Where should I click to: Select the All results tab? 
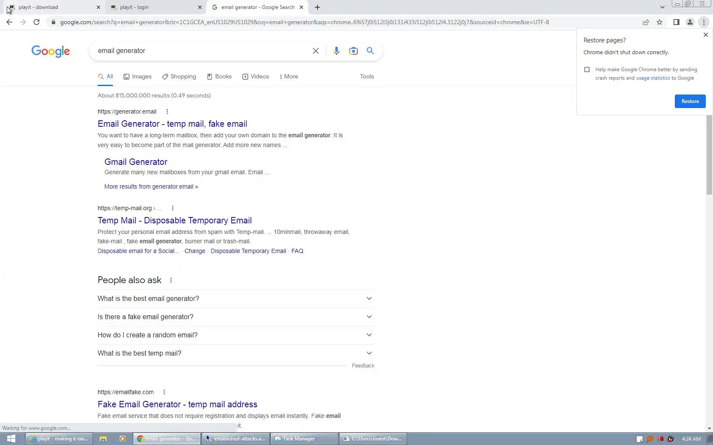[105, 77]
